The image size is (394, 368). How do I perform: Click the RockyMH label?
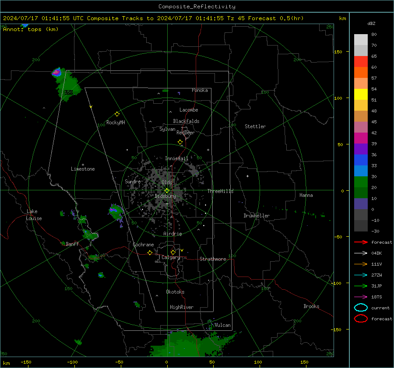coord(116,123)
